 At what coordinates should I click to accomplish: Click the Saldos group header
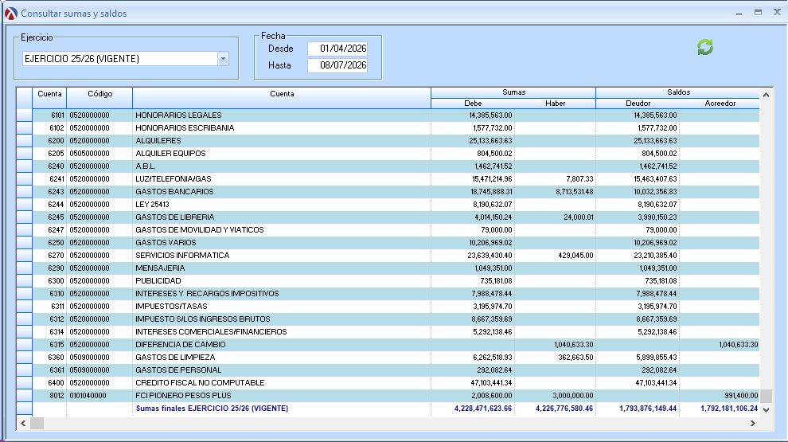pyautogui.click(x=678, y=92)
